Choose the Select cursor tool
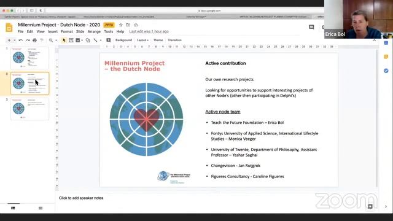 click(64, 40)
